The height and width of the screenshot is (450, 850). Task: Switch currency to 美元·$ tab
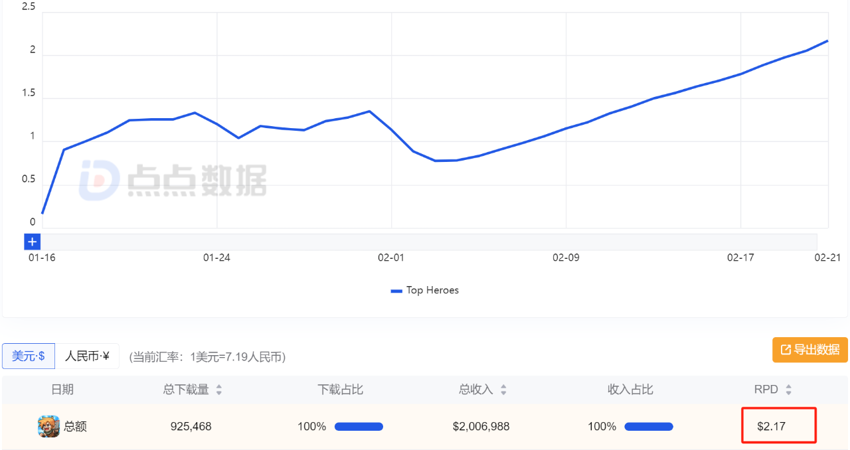point(29,356)
